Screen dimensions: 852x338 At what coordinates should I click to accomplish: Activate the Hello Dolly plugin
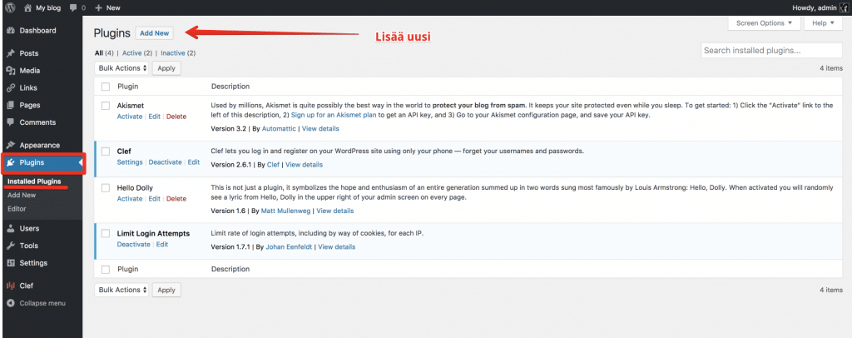coord(129,199)
